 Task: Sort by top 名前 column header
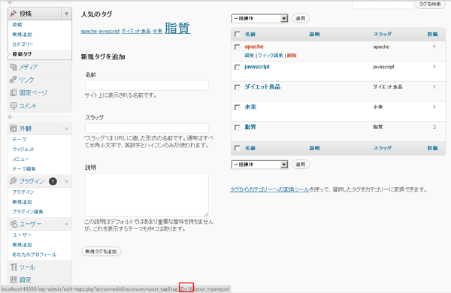[250, 35]
